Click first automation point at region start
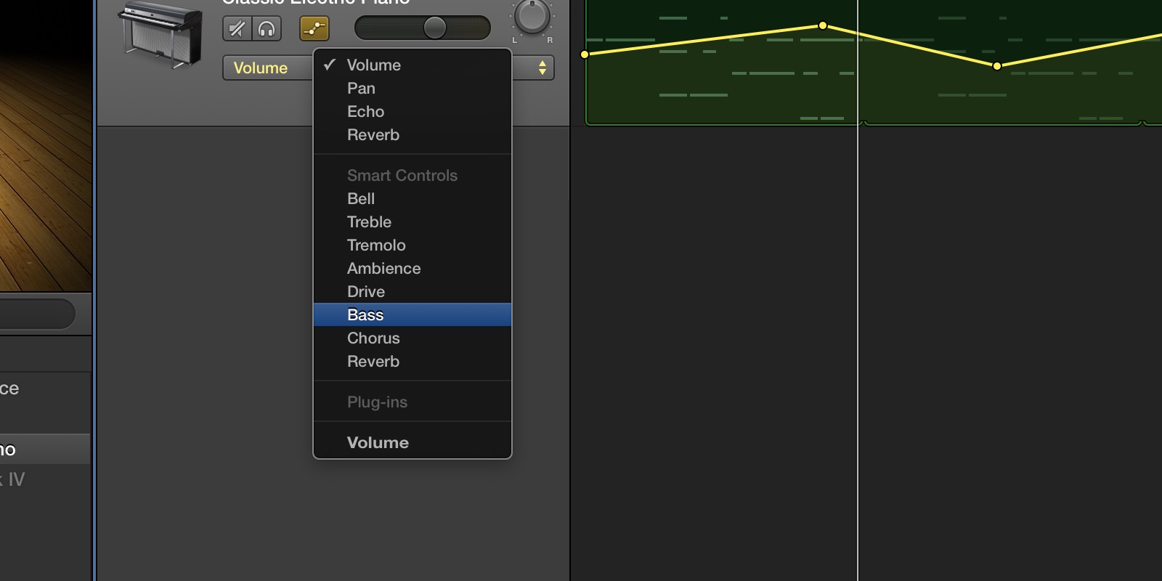1162x581 pixels. click(x=585, y=54)
